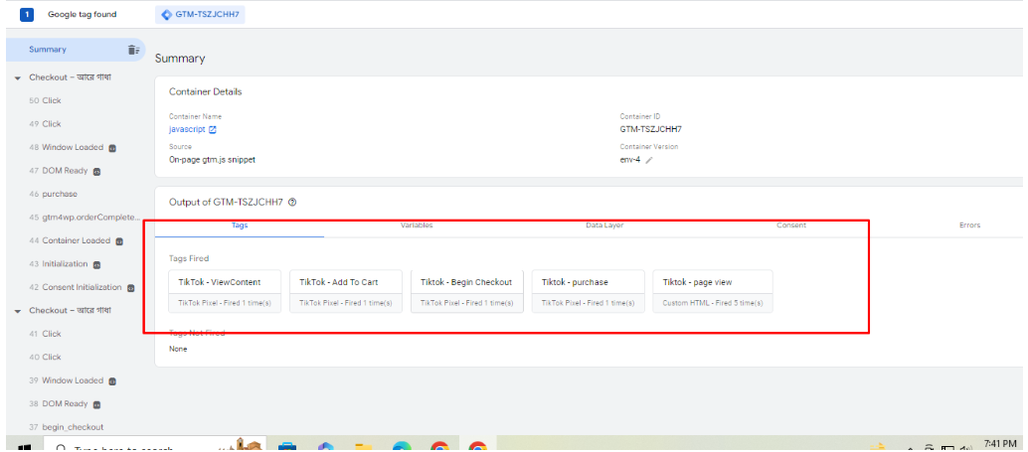Click the pencil icon beside env-4
This screenshot has height=452, width=1028.
click(x=649, y=160)
